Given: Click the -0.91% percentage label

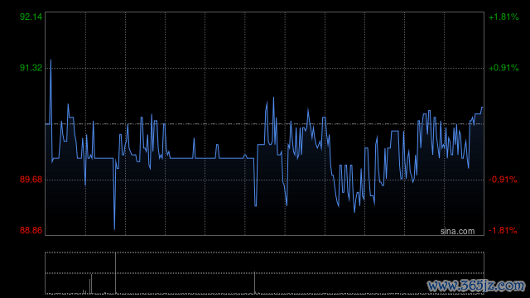Looking at the screenshot, I should click(x=503, y=180).
